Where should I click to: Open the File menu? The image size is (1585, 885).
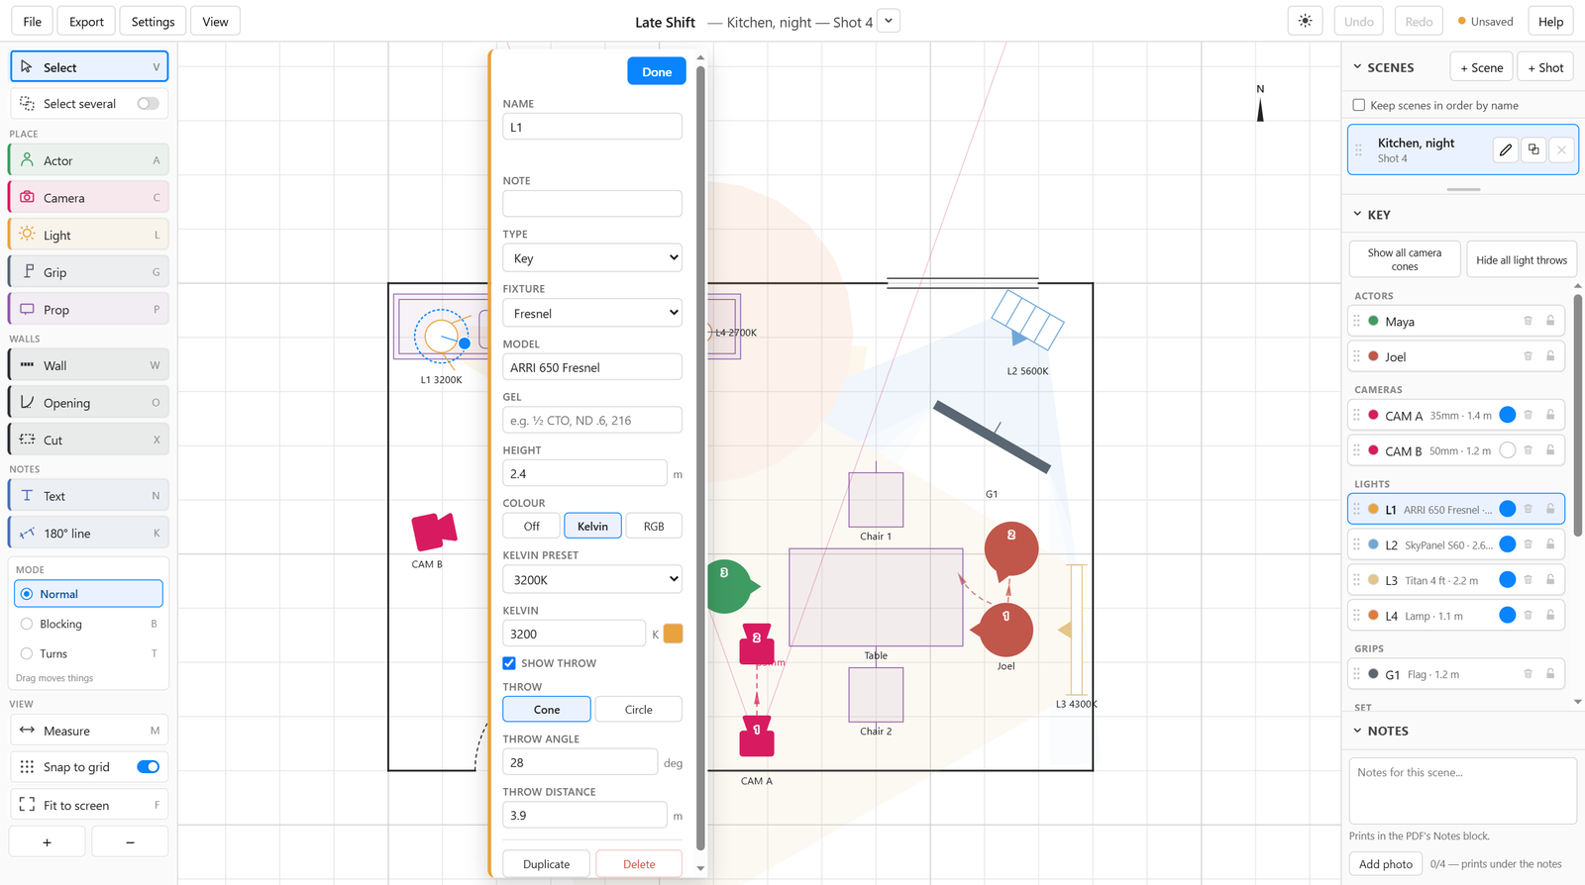(x=33, y=21)
